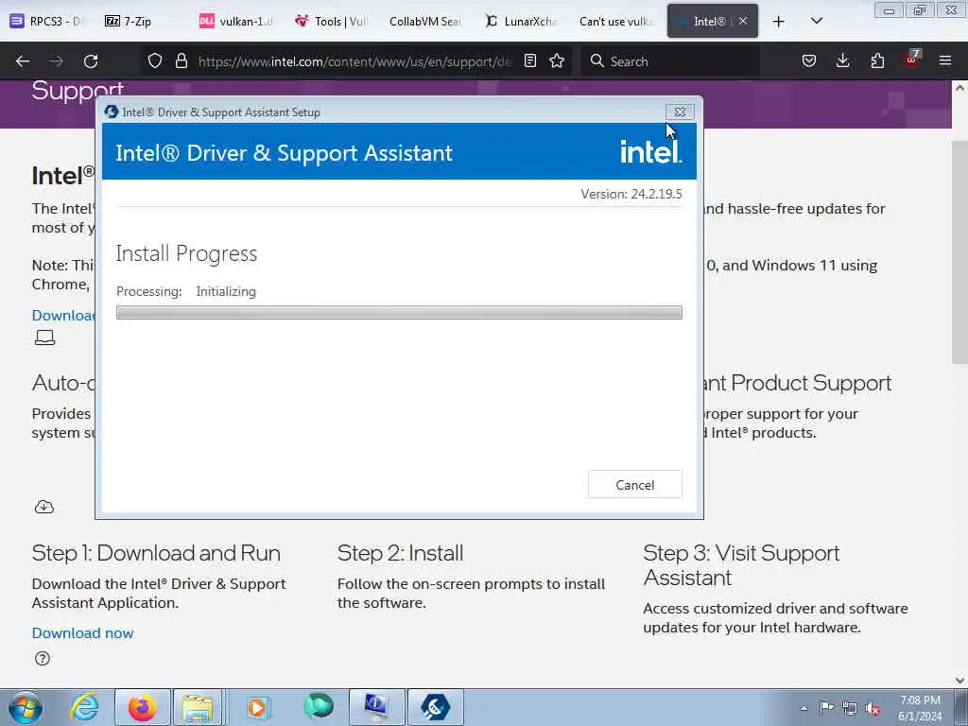Click the question mark help icon
This screenshot has height=726, width=968.
click(43, 658)
